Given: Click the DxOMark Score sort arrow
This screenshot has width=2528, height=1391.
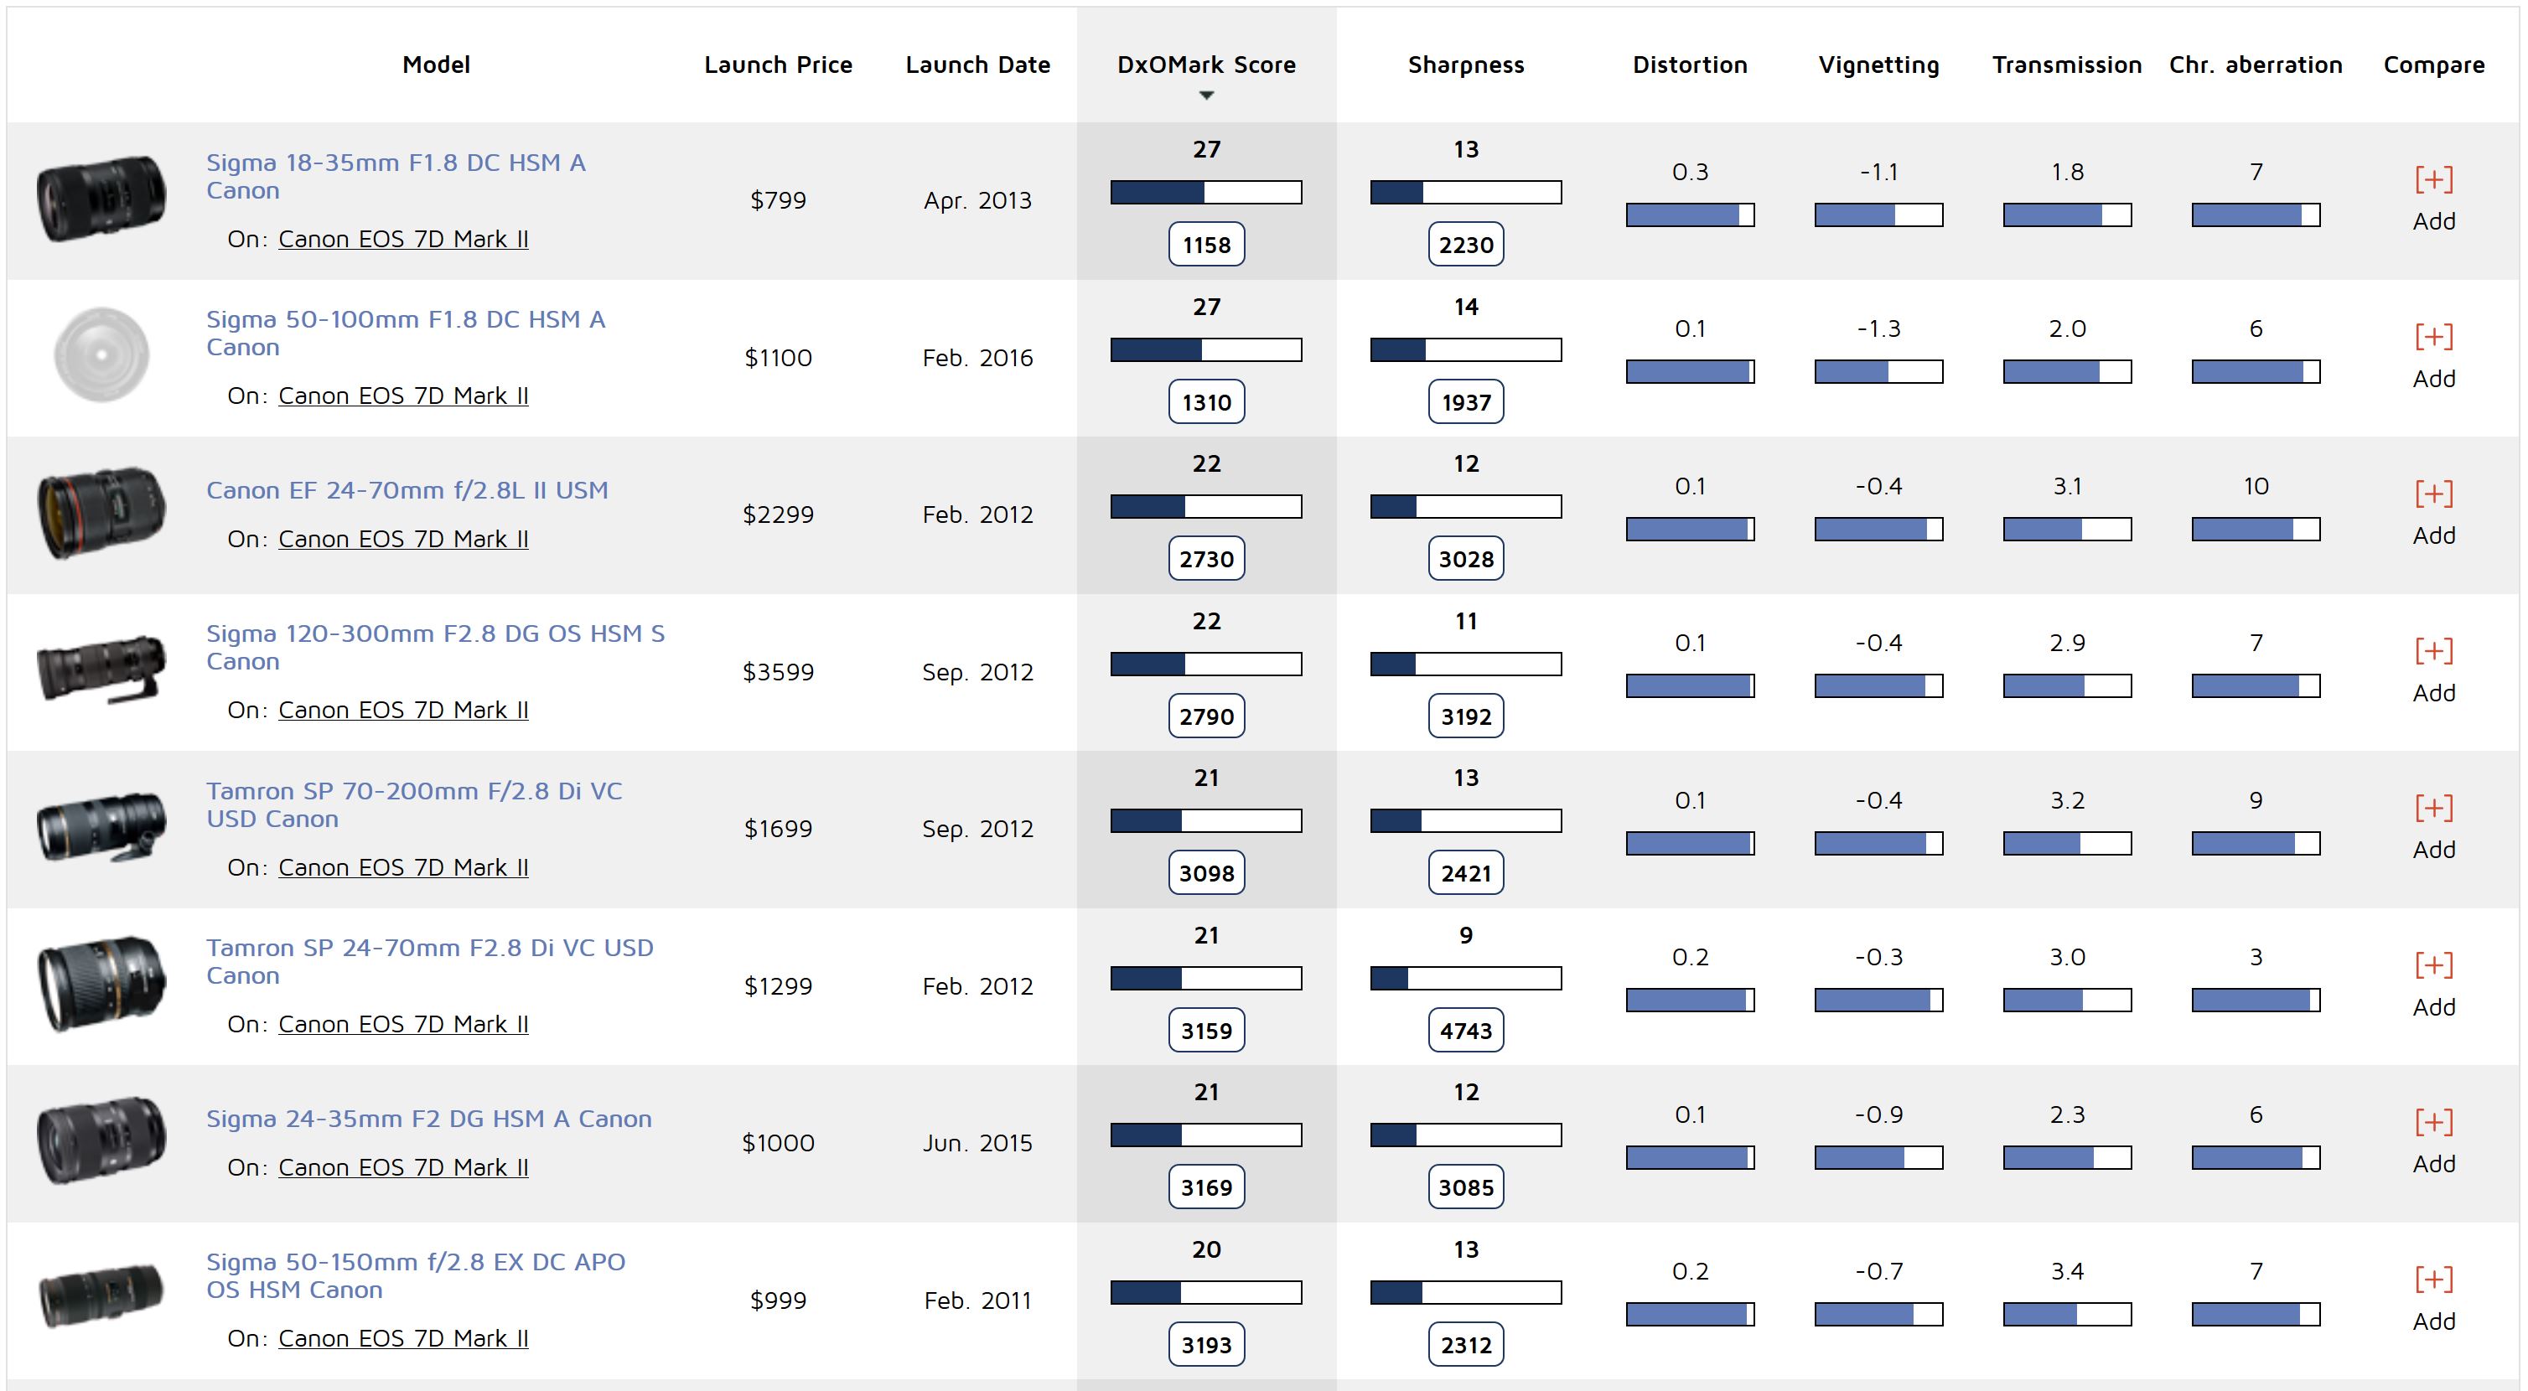Looking at the screenshot, I should (1206, 96).
